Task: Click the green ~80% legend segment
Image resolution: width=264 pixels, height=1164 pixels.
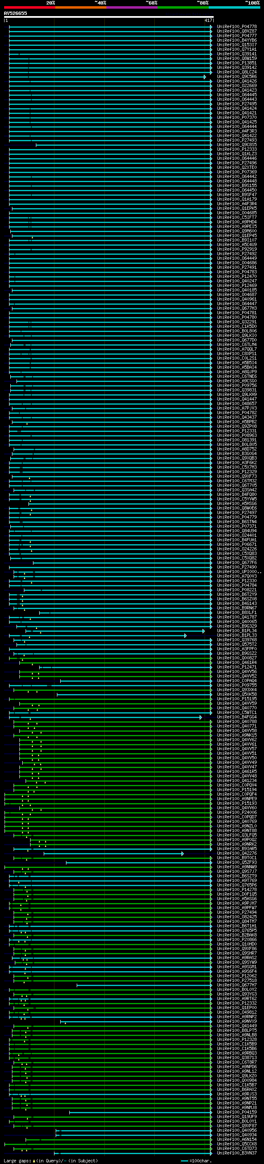Action: 183,7
